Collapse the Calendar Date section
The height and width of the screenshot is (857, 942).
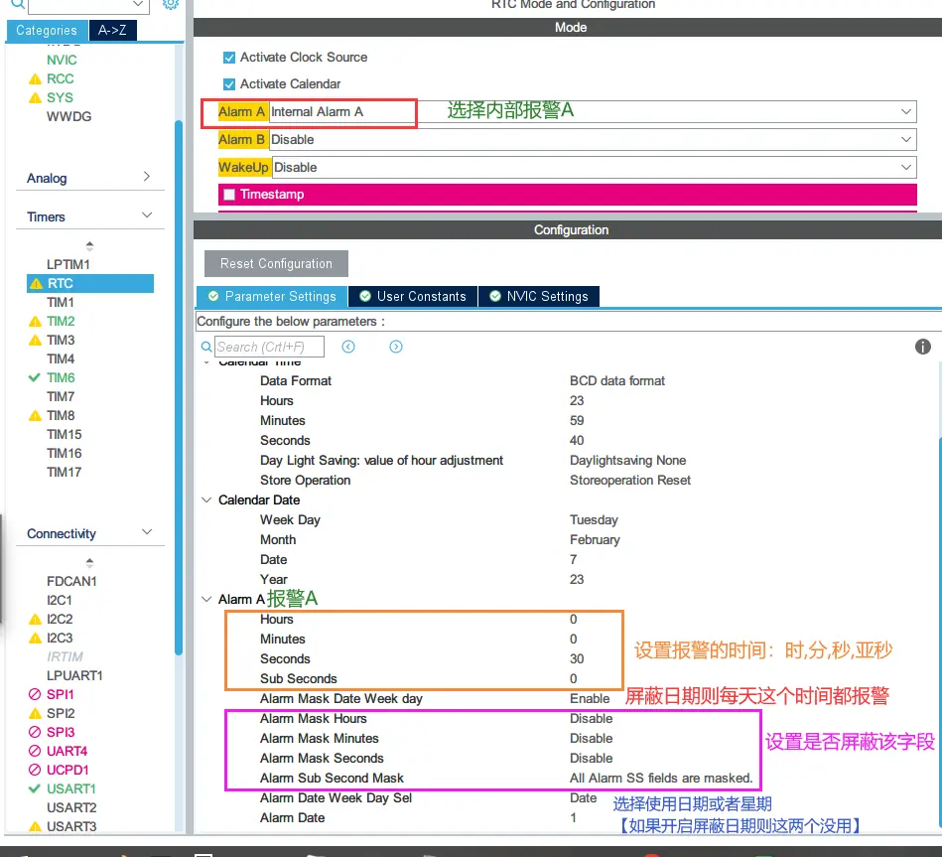pos(206,500)
